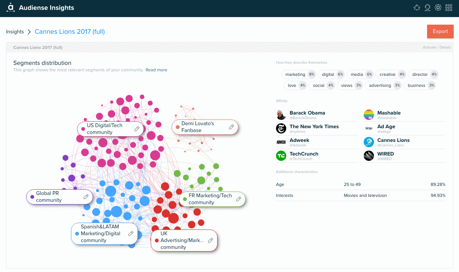The width and height of the screenshot is (459, 272).
Task: Select the digital 6% tag
Action: [x=331, y=74]
